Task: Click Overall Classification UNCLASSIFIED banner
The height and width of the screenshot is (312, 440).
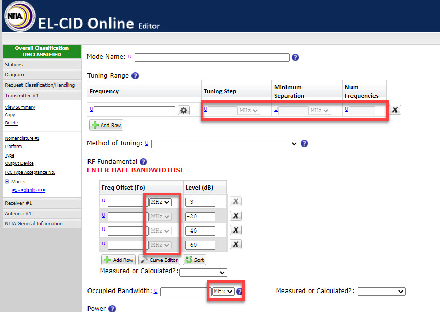Action: point(42,51)
